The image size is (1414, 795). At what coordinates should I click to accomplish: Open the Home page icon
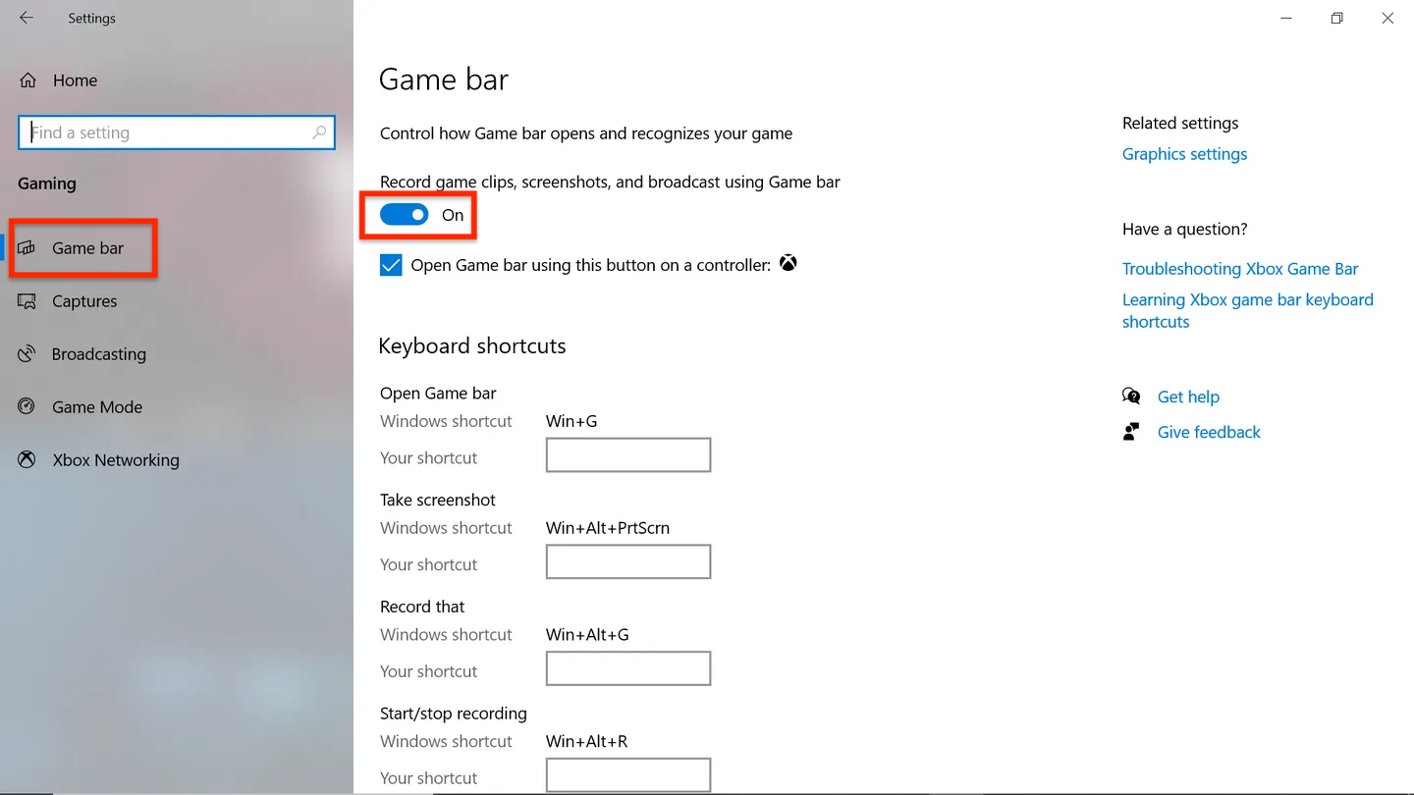(x=28, y=80)
